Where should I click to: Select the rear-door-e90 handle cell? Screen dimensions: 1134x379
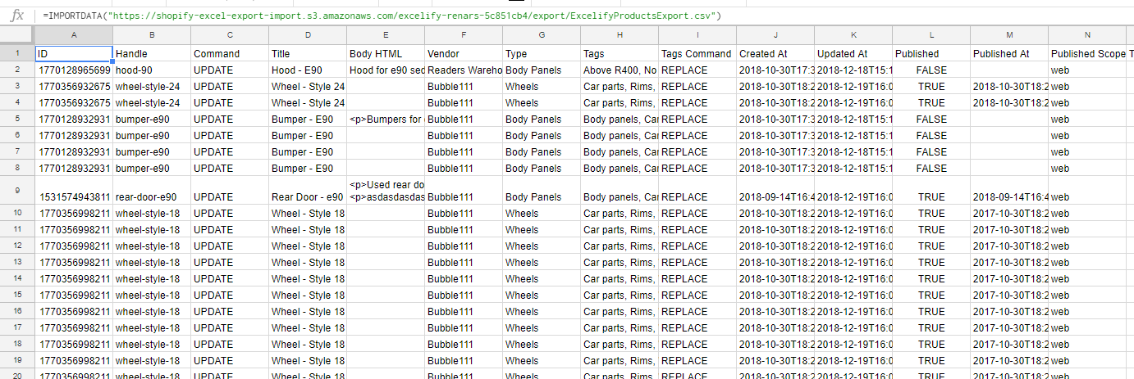coord(152,197)
